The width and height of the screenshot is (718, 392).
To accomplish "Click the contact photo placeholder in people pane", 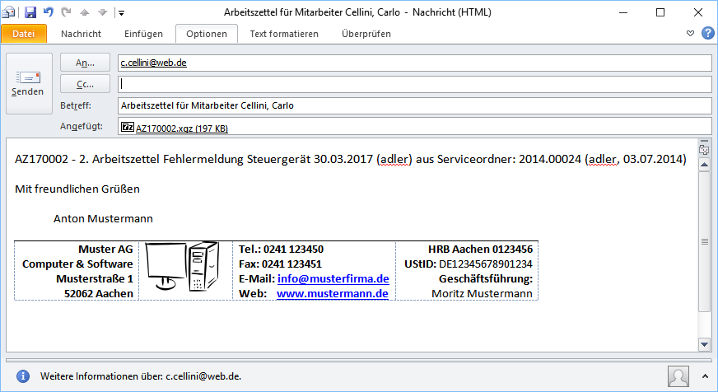I will point(678,376).
